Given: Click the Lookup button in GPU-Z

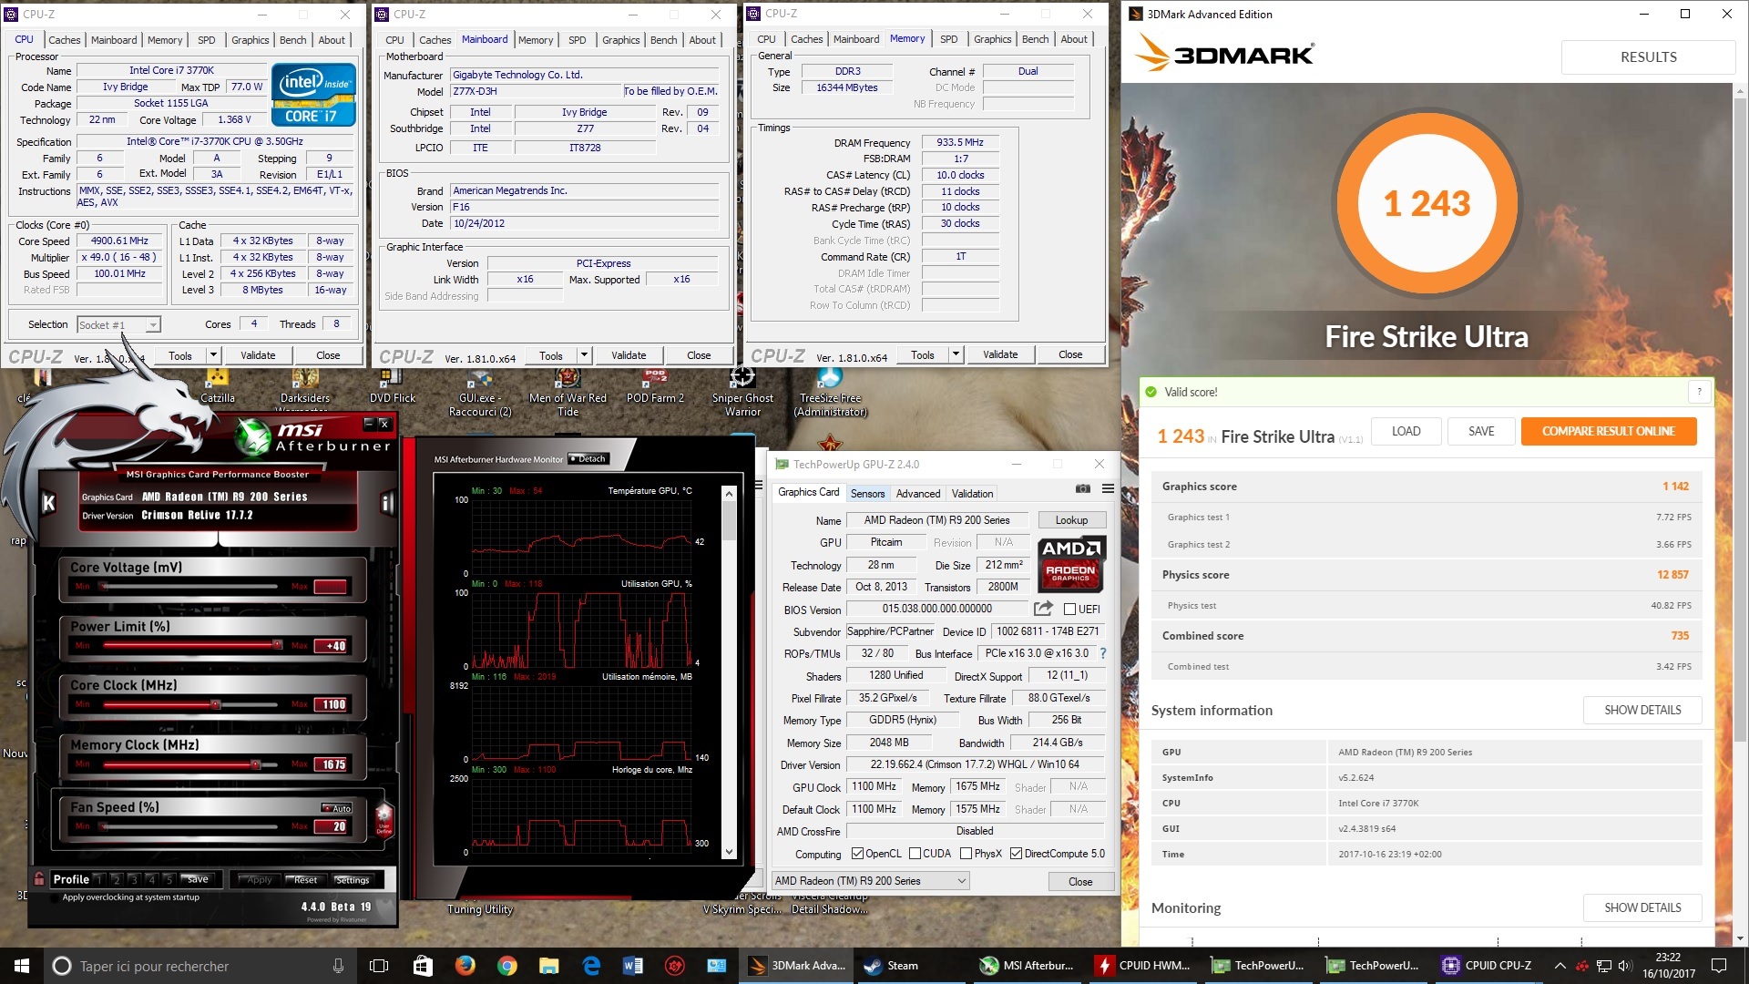Looking at the screenshot, I should [1071, 520].
